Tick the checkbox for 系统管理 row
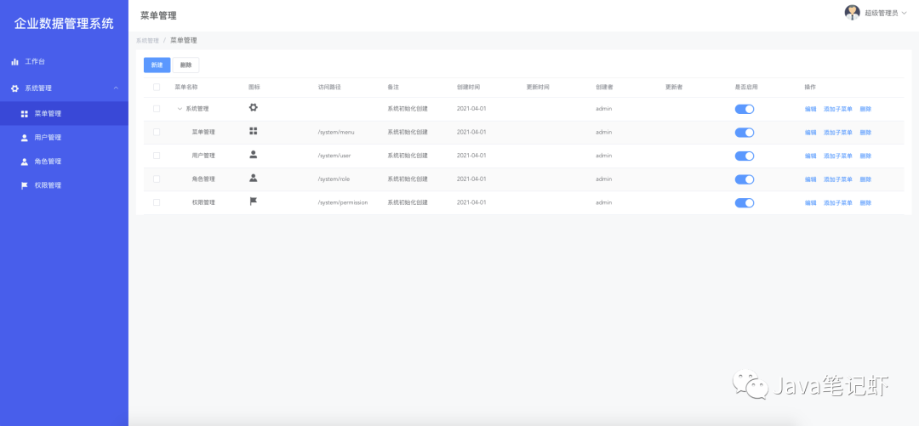The height and width of the screenshot is (426, 919). (x=157, y=108)
